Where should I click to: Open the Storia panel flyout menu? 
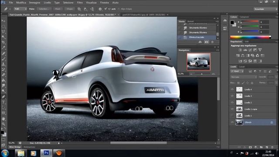tap(217, 21)
